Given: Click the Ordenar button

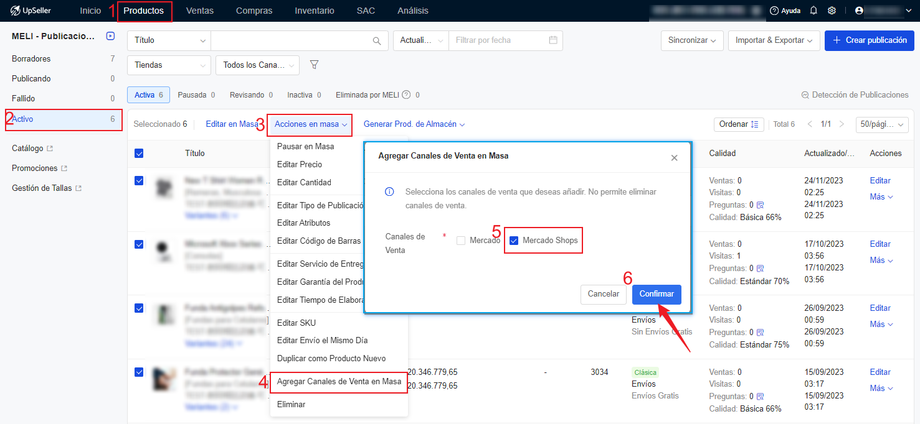Looking at the screenshot, I should [739, 124].
